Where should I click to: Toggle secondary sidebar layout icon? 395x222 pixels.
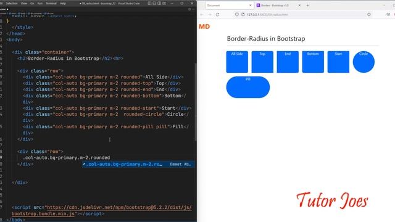[x=159, y=3]
